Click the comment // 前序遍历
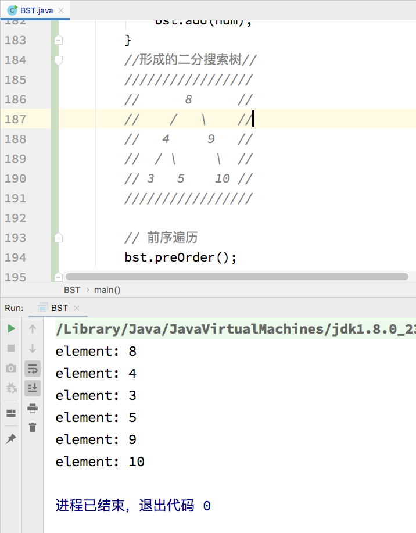This screenshot has width=416, height=533. [161, 238]
